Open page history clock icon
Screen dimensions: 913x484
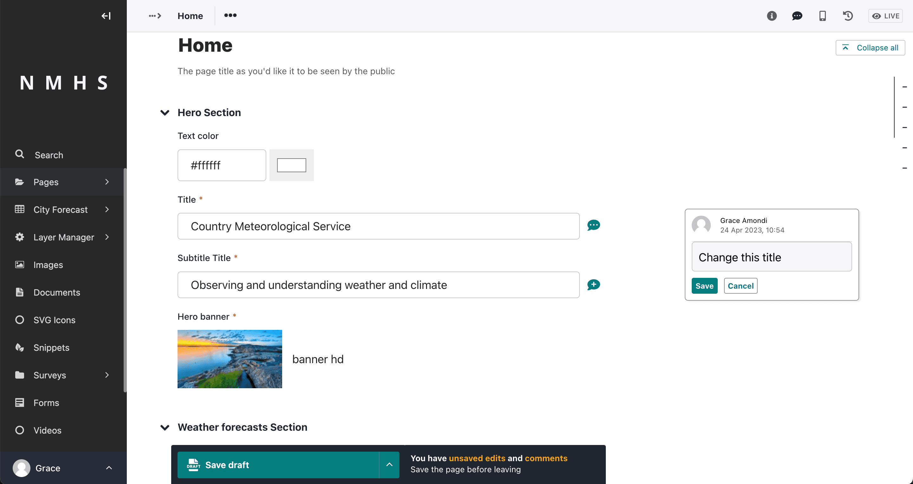848,16
